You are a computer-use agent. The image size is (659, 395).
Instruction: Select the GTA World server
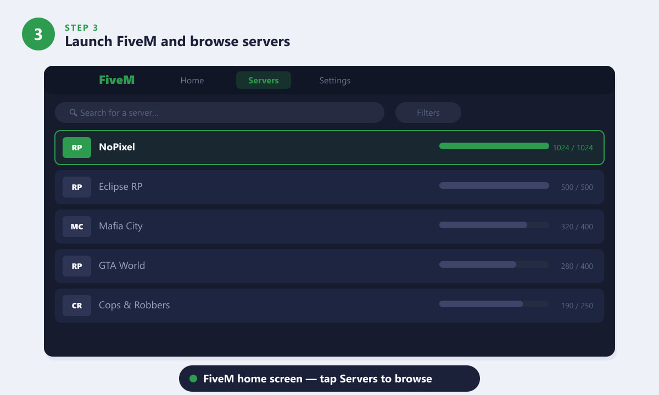(x=329, y=266)
